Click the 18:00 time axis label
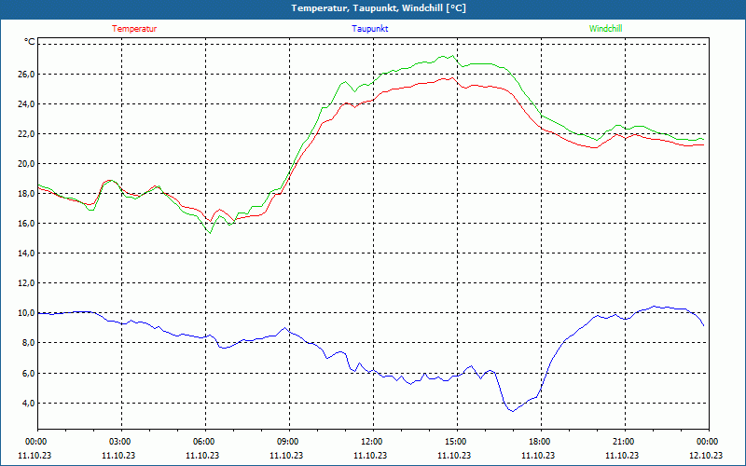This screenshot has height=466, width=746. pos(542,442)
